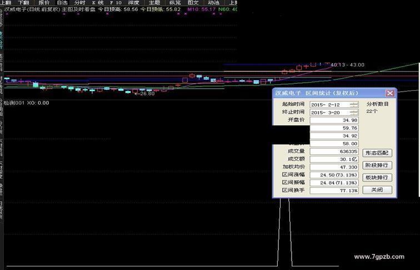Switch to K线 candlestick view
The width and height of the screenshot is (420, 270).
click(x=98, y=3)
